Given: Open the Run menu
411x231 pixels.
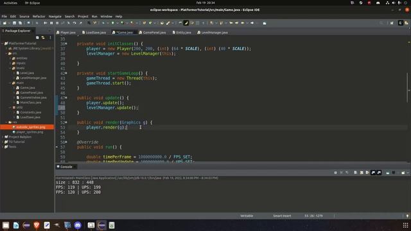Looking at the screenshot, I should click(94, 17).
